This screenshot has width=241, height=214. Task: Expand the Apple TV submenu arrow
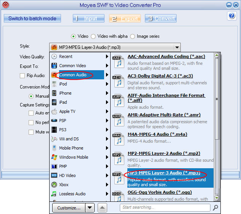pyautogui.click(x=107, y=111)
